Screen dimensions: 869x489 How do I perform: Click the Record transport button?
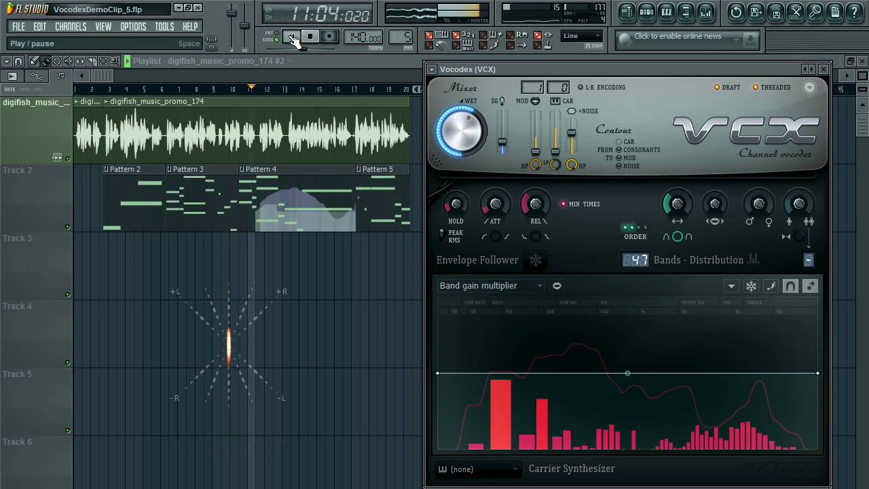pos(329,37)
